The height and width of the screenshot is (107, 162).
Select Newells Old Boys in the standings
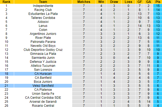[x=43, y=46]
